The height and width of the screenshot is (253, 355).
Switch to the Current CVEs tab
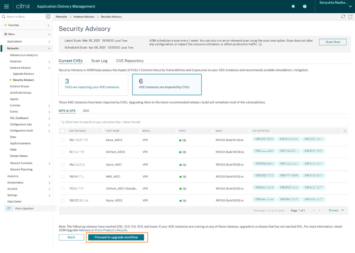click(71, 61)
